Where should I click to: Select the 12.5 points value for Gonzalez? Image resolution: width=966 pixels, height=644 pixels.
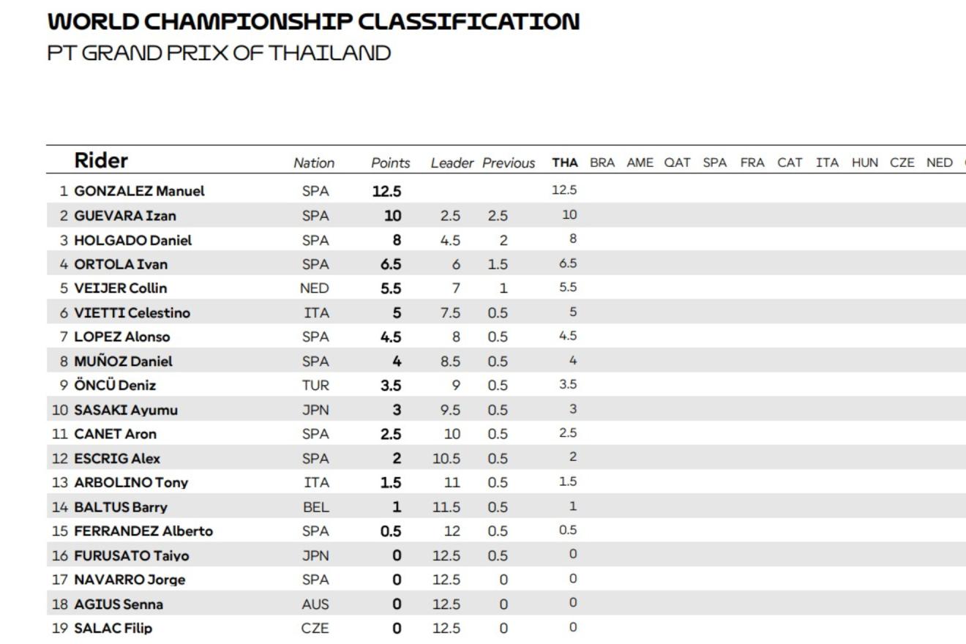click(x=386, y=191)
